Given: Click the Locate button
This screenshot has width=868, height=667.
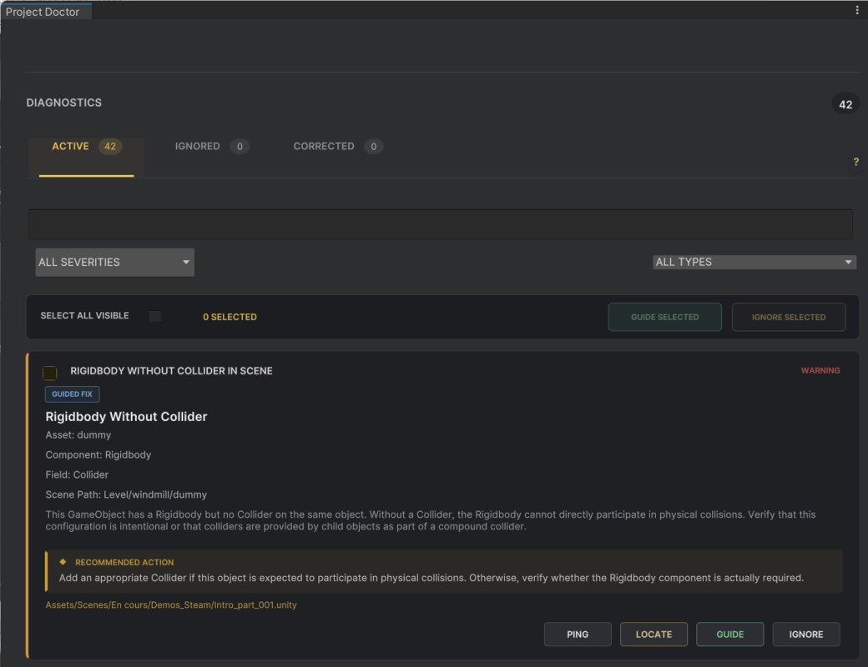Looking at the screenshot, I should pos(654,634).
